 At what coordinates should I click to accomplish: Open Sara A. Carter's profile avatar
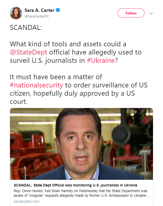click(16, 13)
